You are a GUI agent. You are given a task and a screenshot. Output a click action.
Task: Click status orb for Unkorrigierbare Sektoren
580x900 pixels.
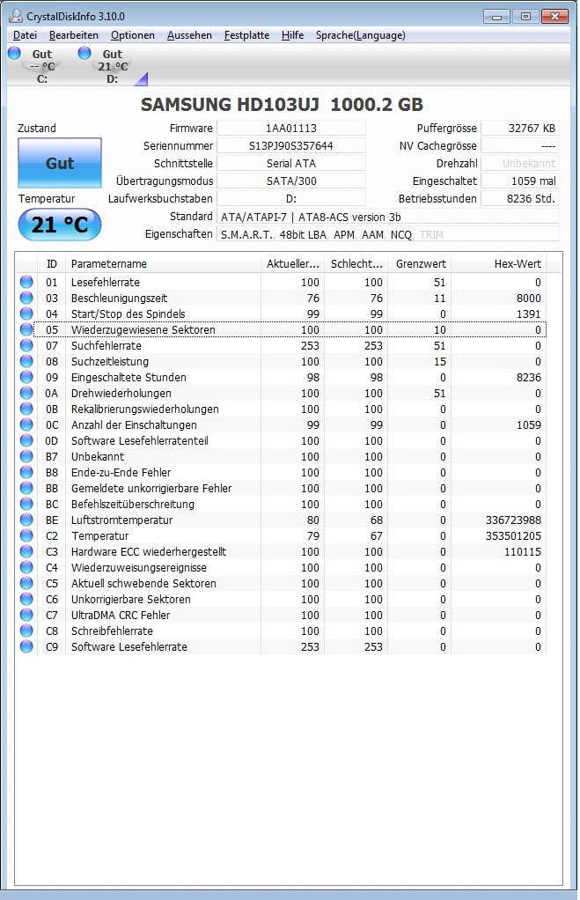coord(26,599)
